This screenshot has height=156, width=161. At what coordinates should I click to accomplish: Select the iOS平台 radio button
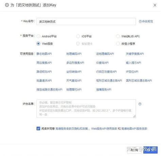[x=78, y=36]
